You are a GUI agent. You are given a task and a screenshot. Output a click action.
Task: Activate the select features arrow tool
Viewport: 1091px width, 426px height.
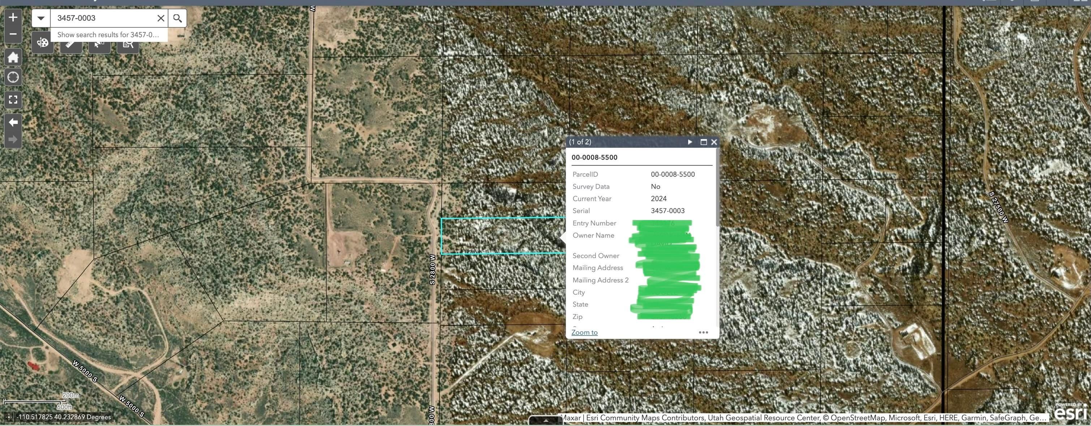click(x=99, y=44)
